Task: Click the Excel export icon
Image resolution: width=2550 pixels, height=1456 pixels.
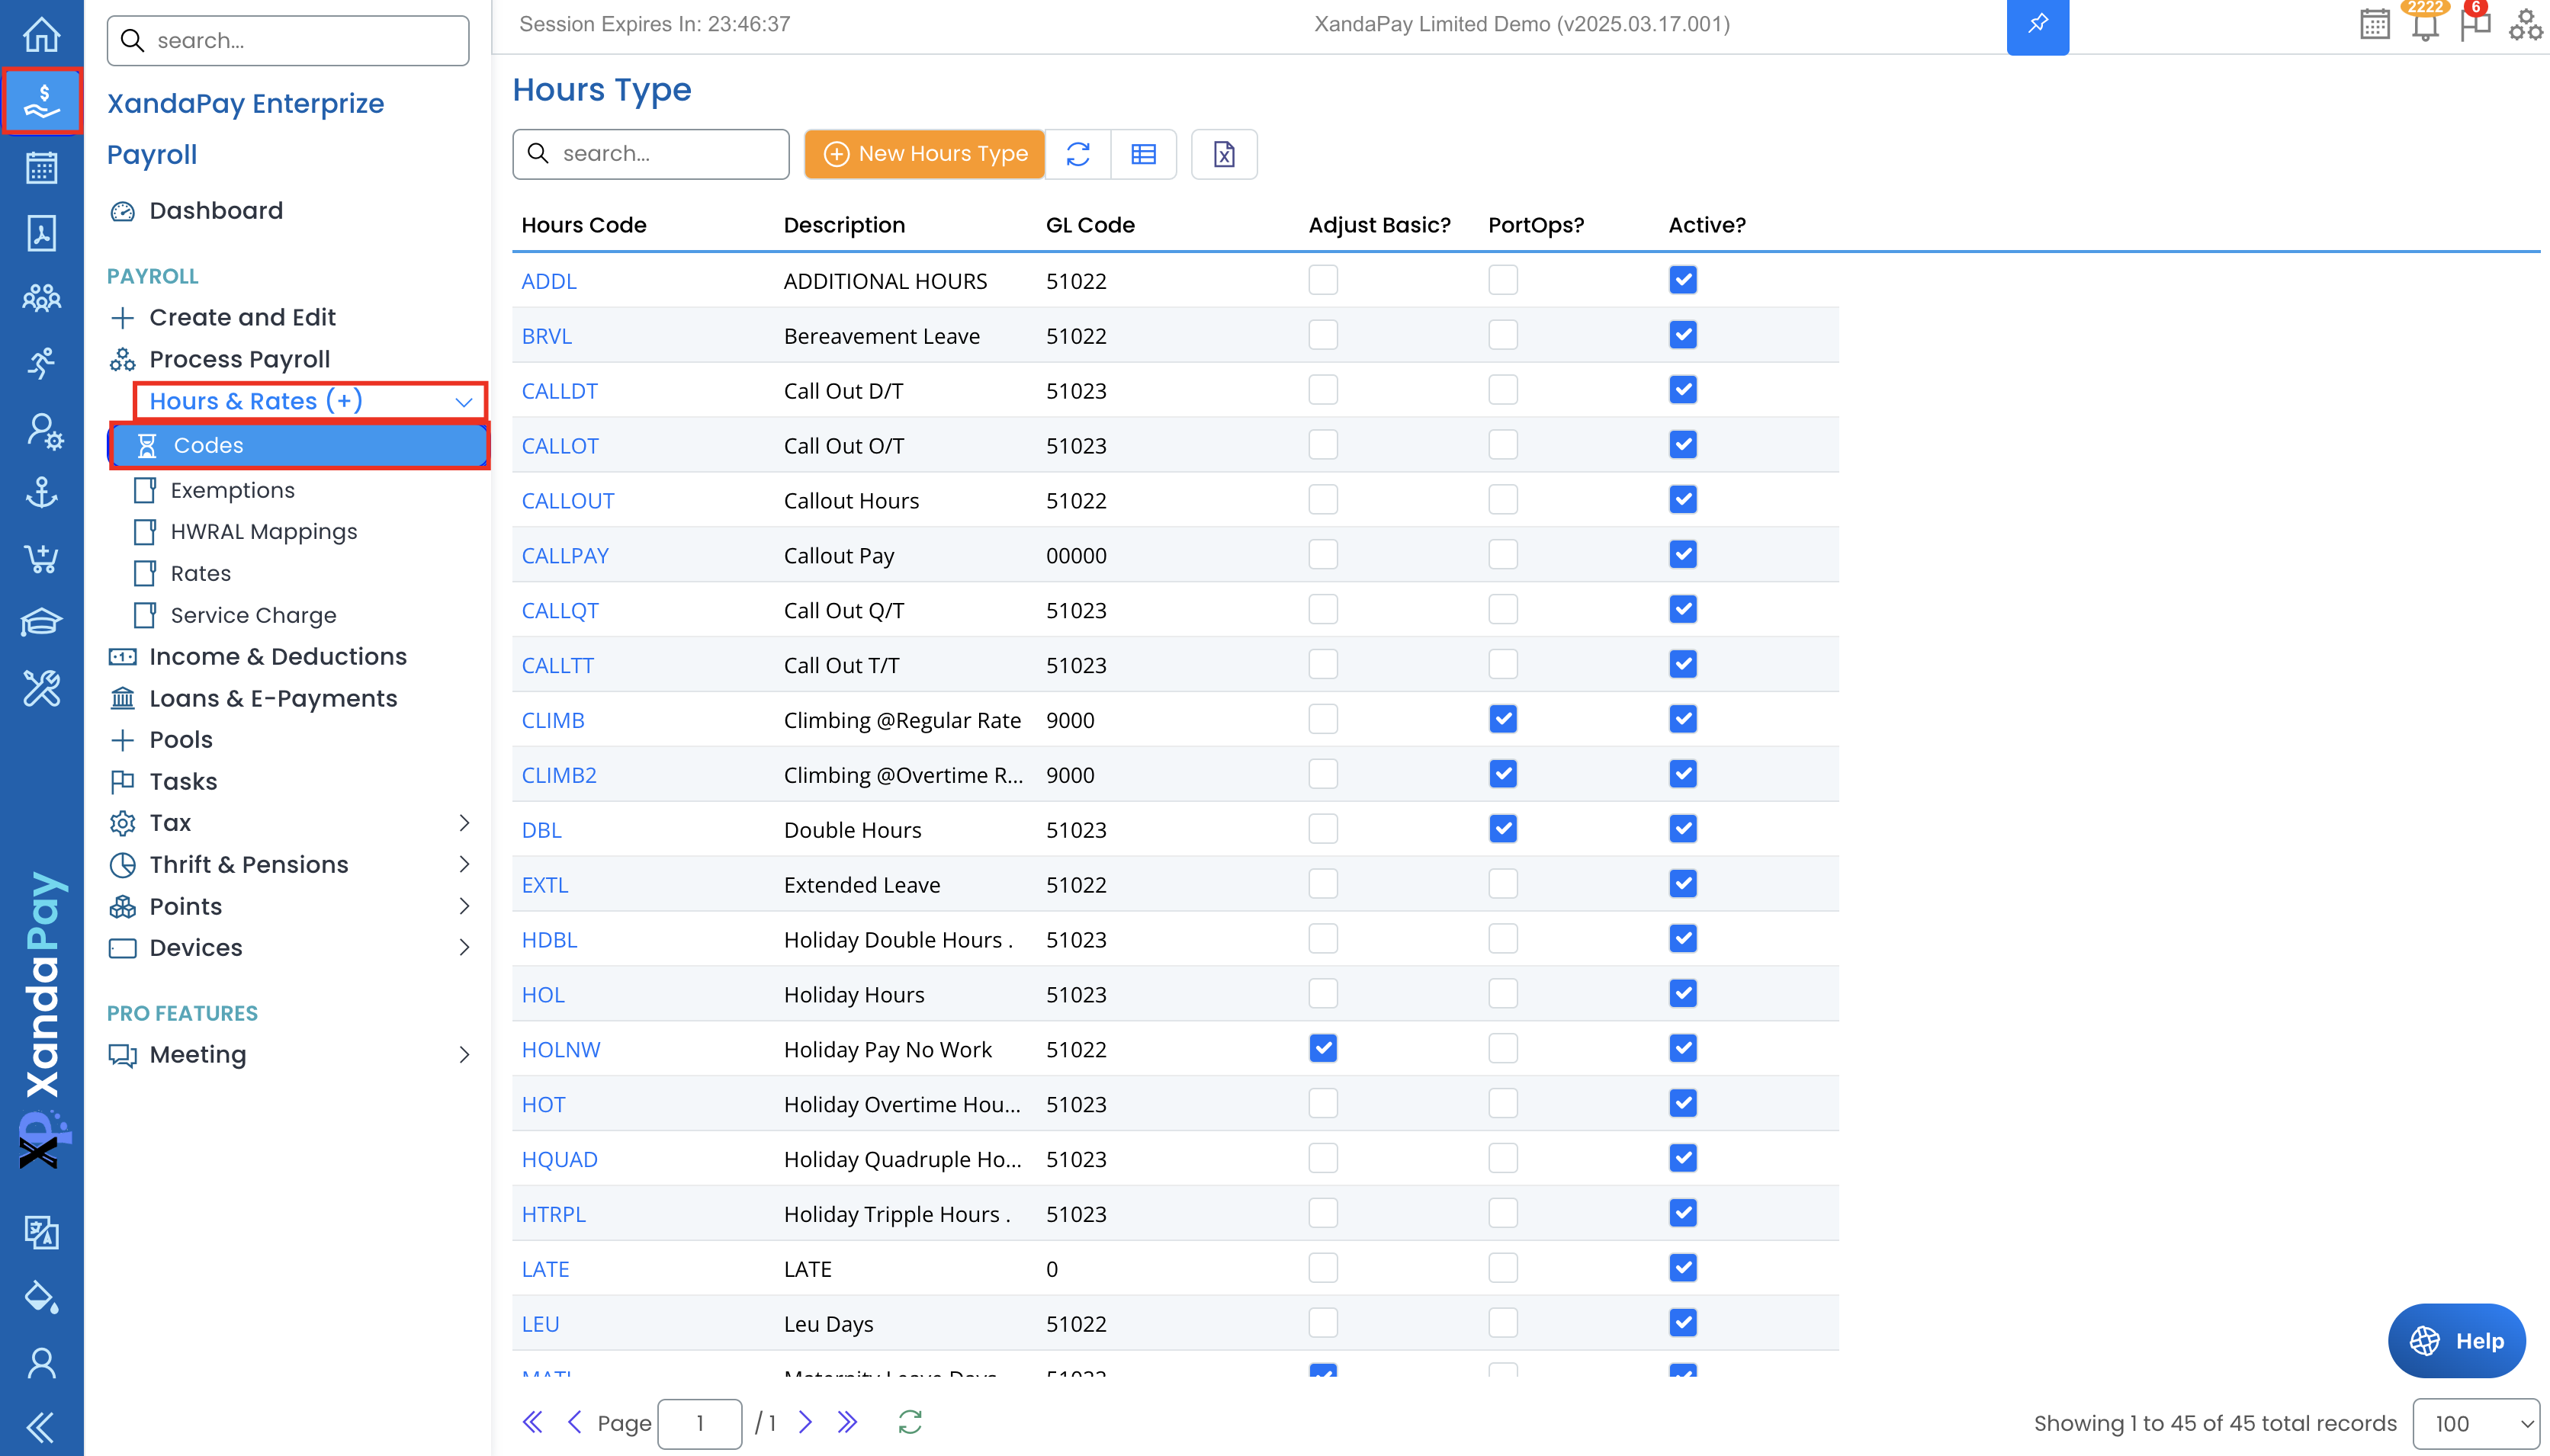Action: click(1224, 154)
